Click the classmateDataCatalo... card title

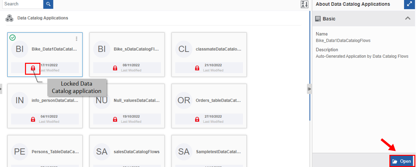219,49
